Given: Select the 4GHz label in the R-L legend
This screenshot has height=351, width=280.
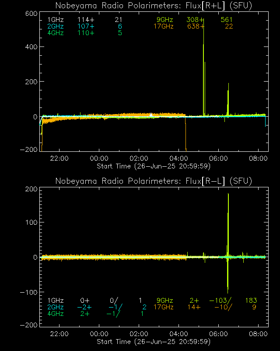Looking at the screenshot, I should click(56, 314).
